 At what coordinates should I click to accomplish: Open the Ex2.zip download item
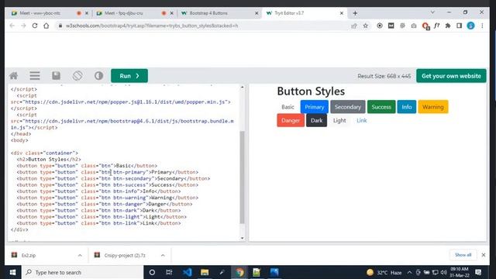(x=29, y=255)
